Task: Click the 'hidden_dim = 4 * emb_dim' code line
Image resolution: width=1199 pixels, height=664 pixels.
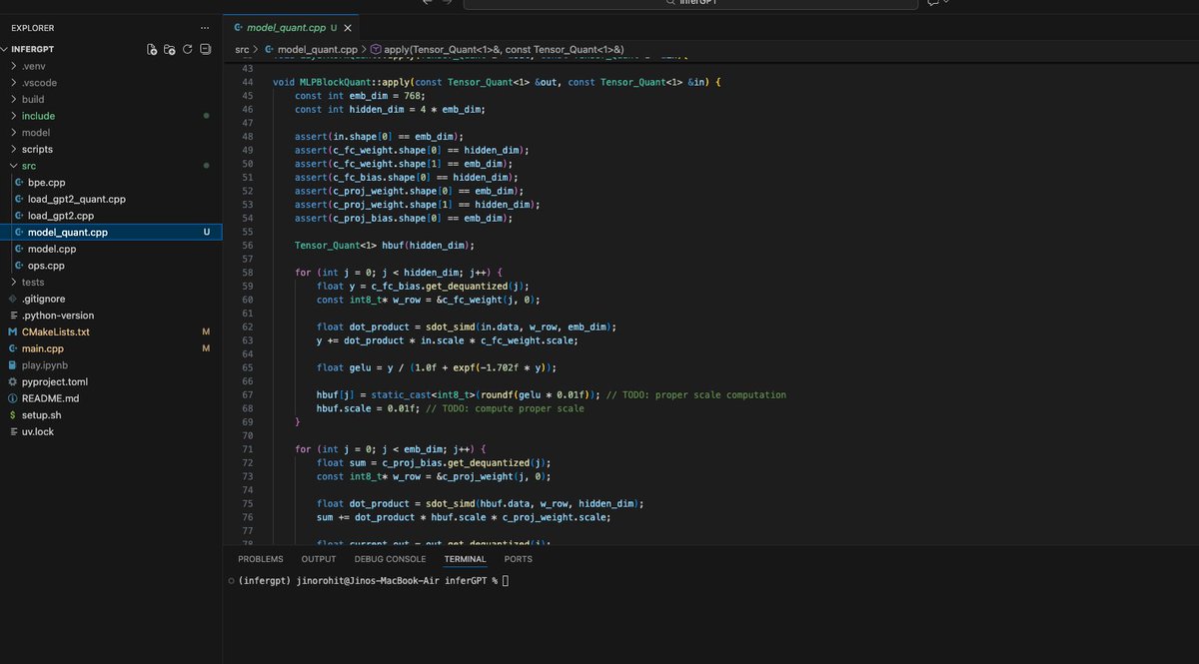Action: tap(390, 109)
